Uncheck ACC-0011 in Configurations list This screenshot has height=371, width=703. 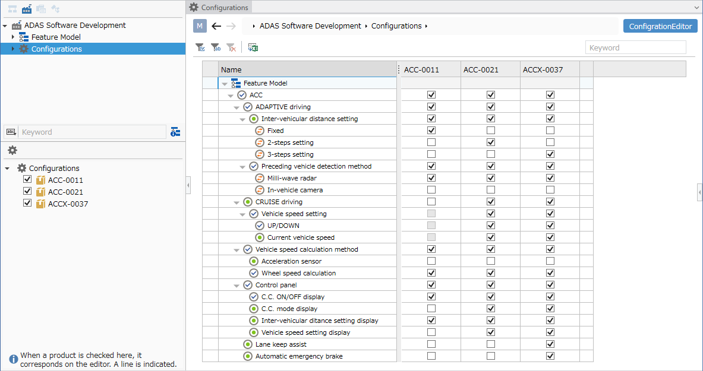click(27, 179)
